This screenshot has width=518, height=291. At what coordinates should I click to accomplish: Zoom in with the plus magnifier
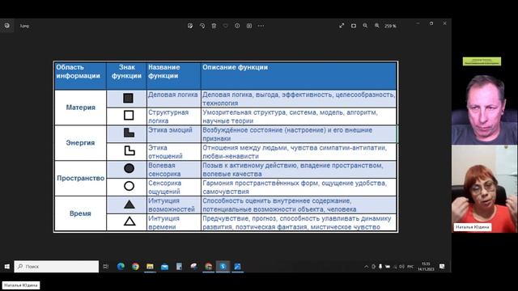tap(377, 26)
